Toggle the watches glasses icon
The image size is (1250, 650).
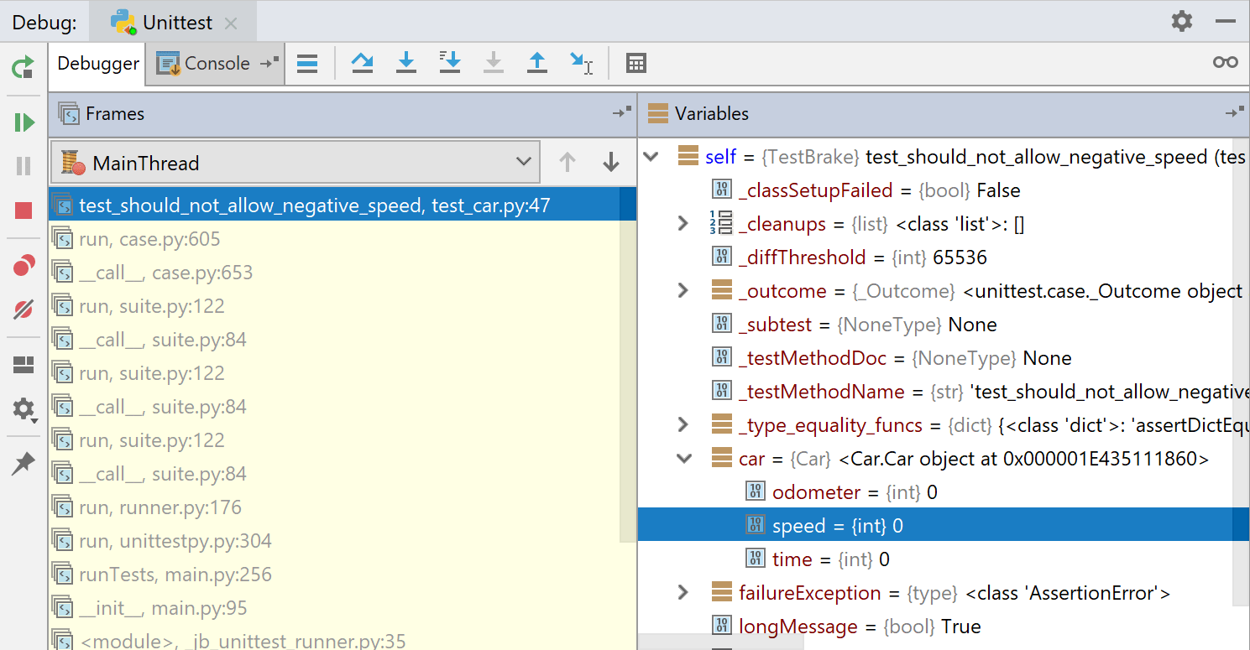(1226, 61)
